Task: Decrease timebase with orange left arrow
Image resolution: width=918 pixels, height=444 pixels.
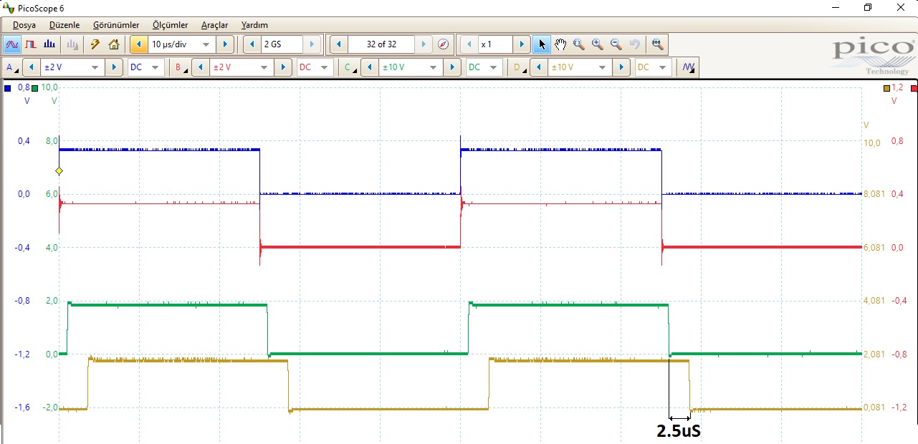Action: pyautogui.click(x=139, y=44)
